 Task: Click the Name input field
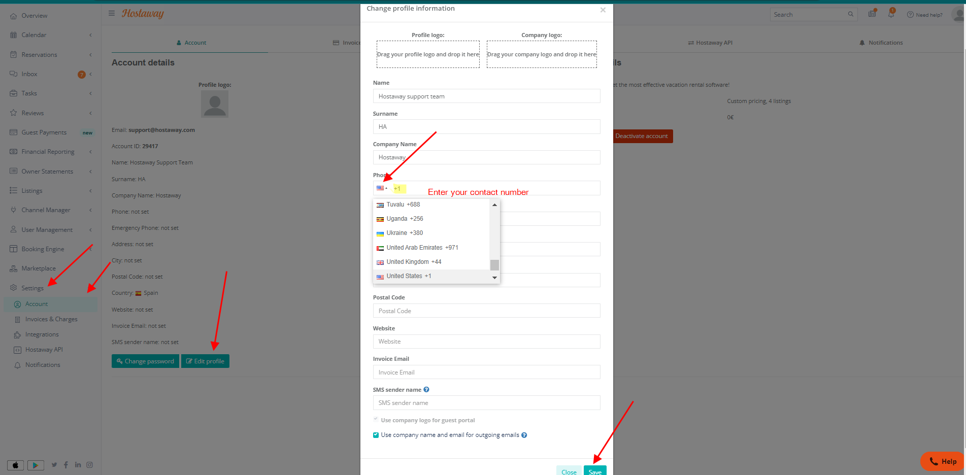pos(486,96)
